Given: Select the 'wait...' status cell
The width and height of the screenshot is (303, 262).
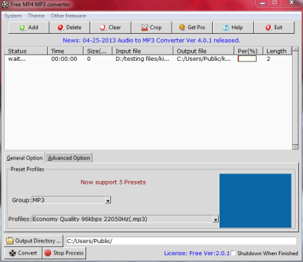Looking at the screenshot, I should (x=17, y=59).
